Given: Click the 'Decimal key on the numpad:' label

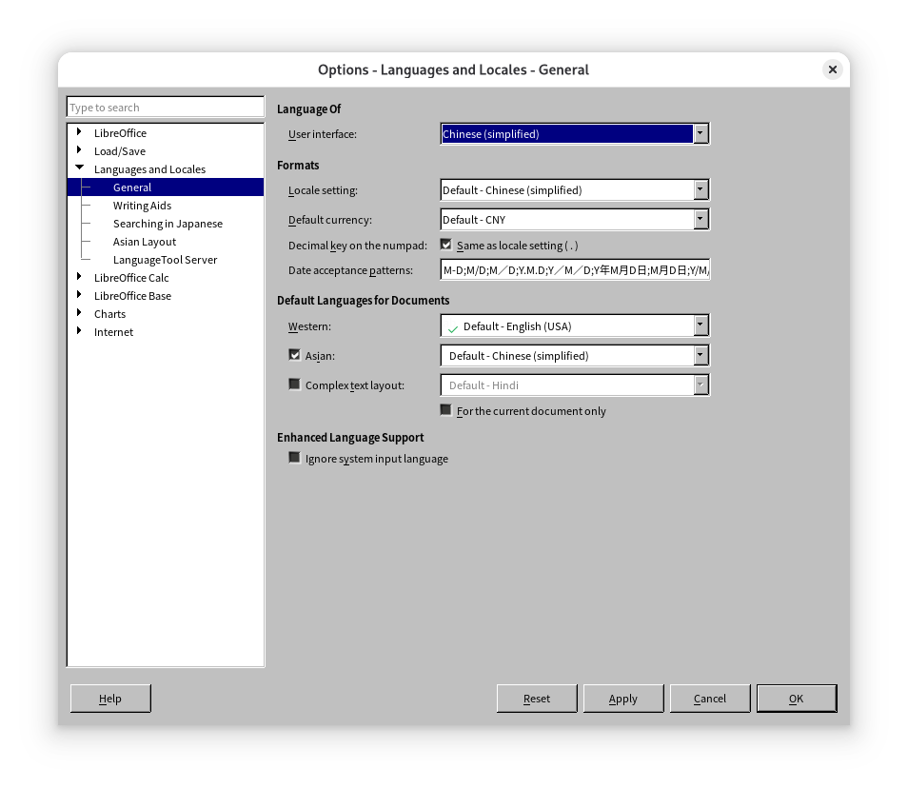Looking at the screenshot, I should tap(358, 246).
